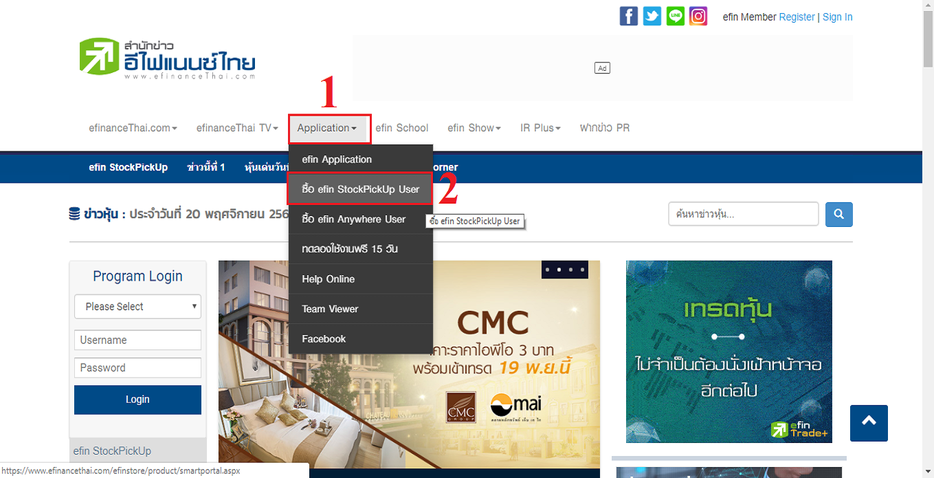Viewport: 934px width, 478px height.
Task: Expand the IR Plus menu
Action: point(540,128)
